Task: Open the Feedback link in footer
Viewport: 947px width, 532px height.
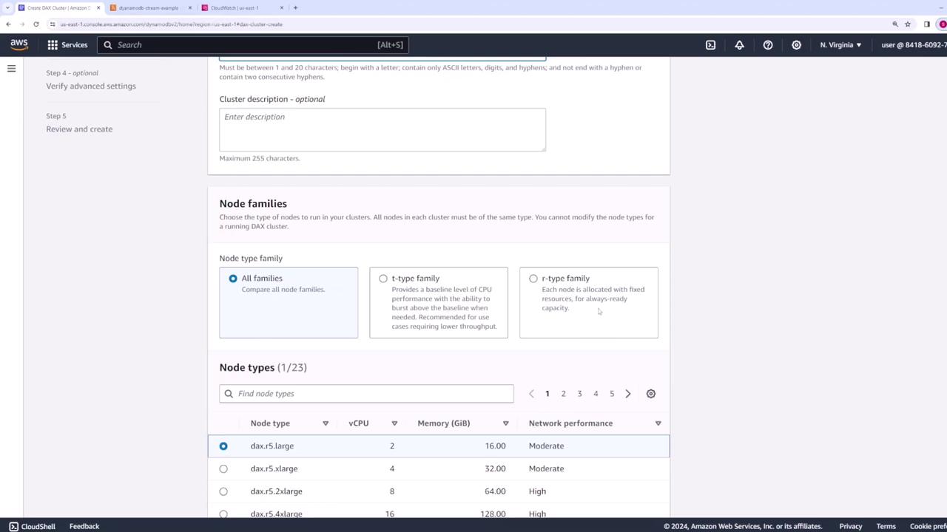Action: pos(84,526)
